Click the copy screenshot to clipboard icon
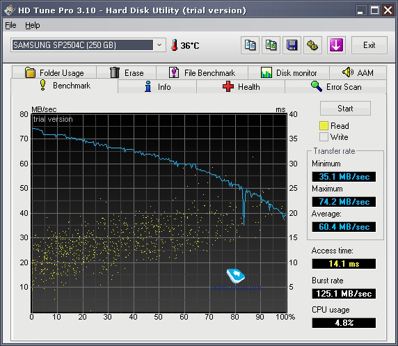 (271, 45)
